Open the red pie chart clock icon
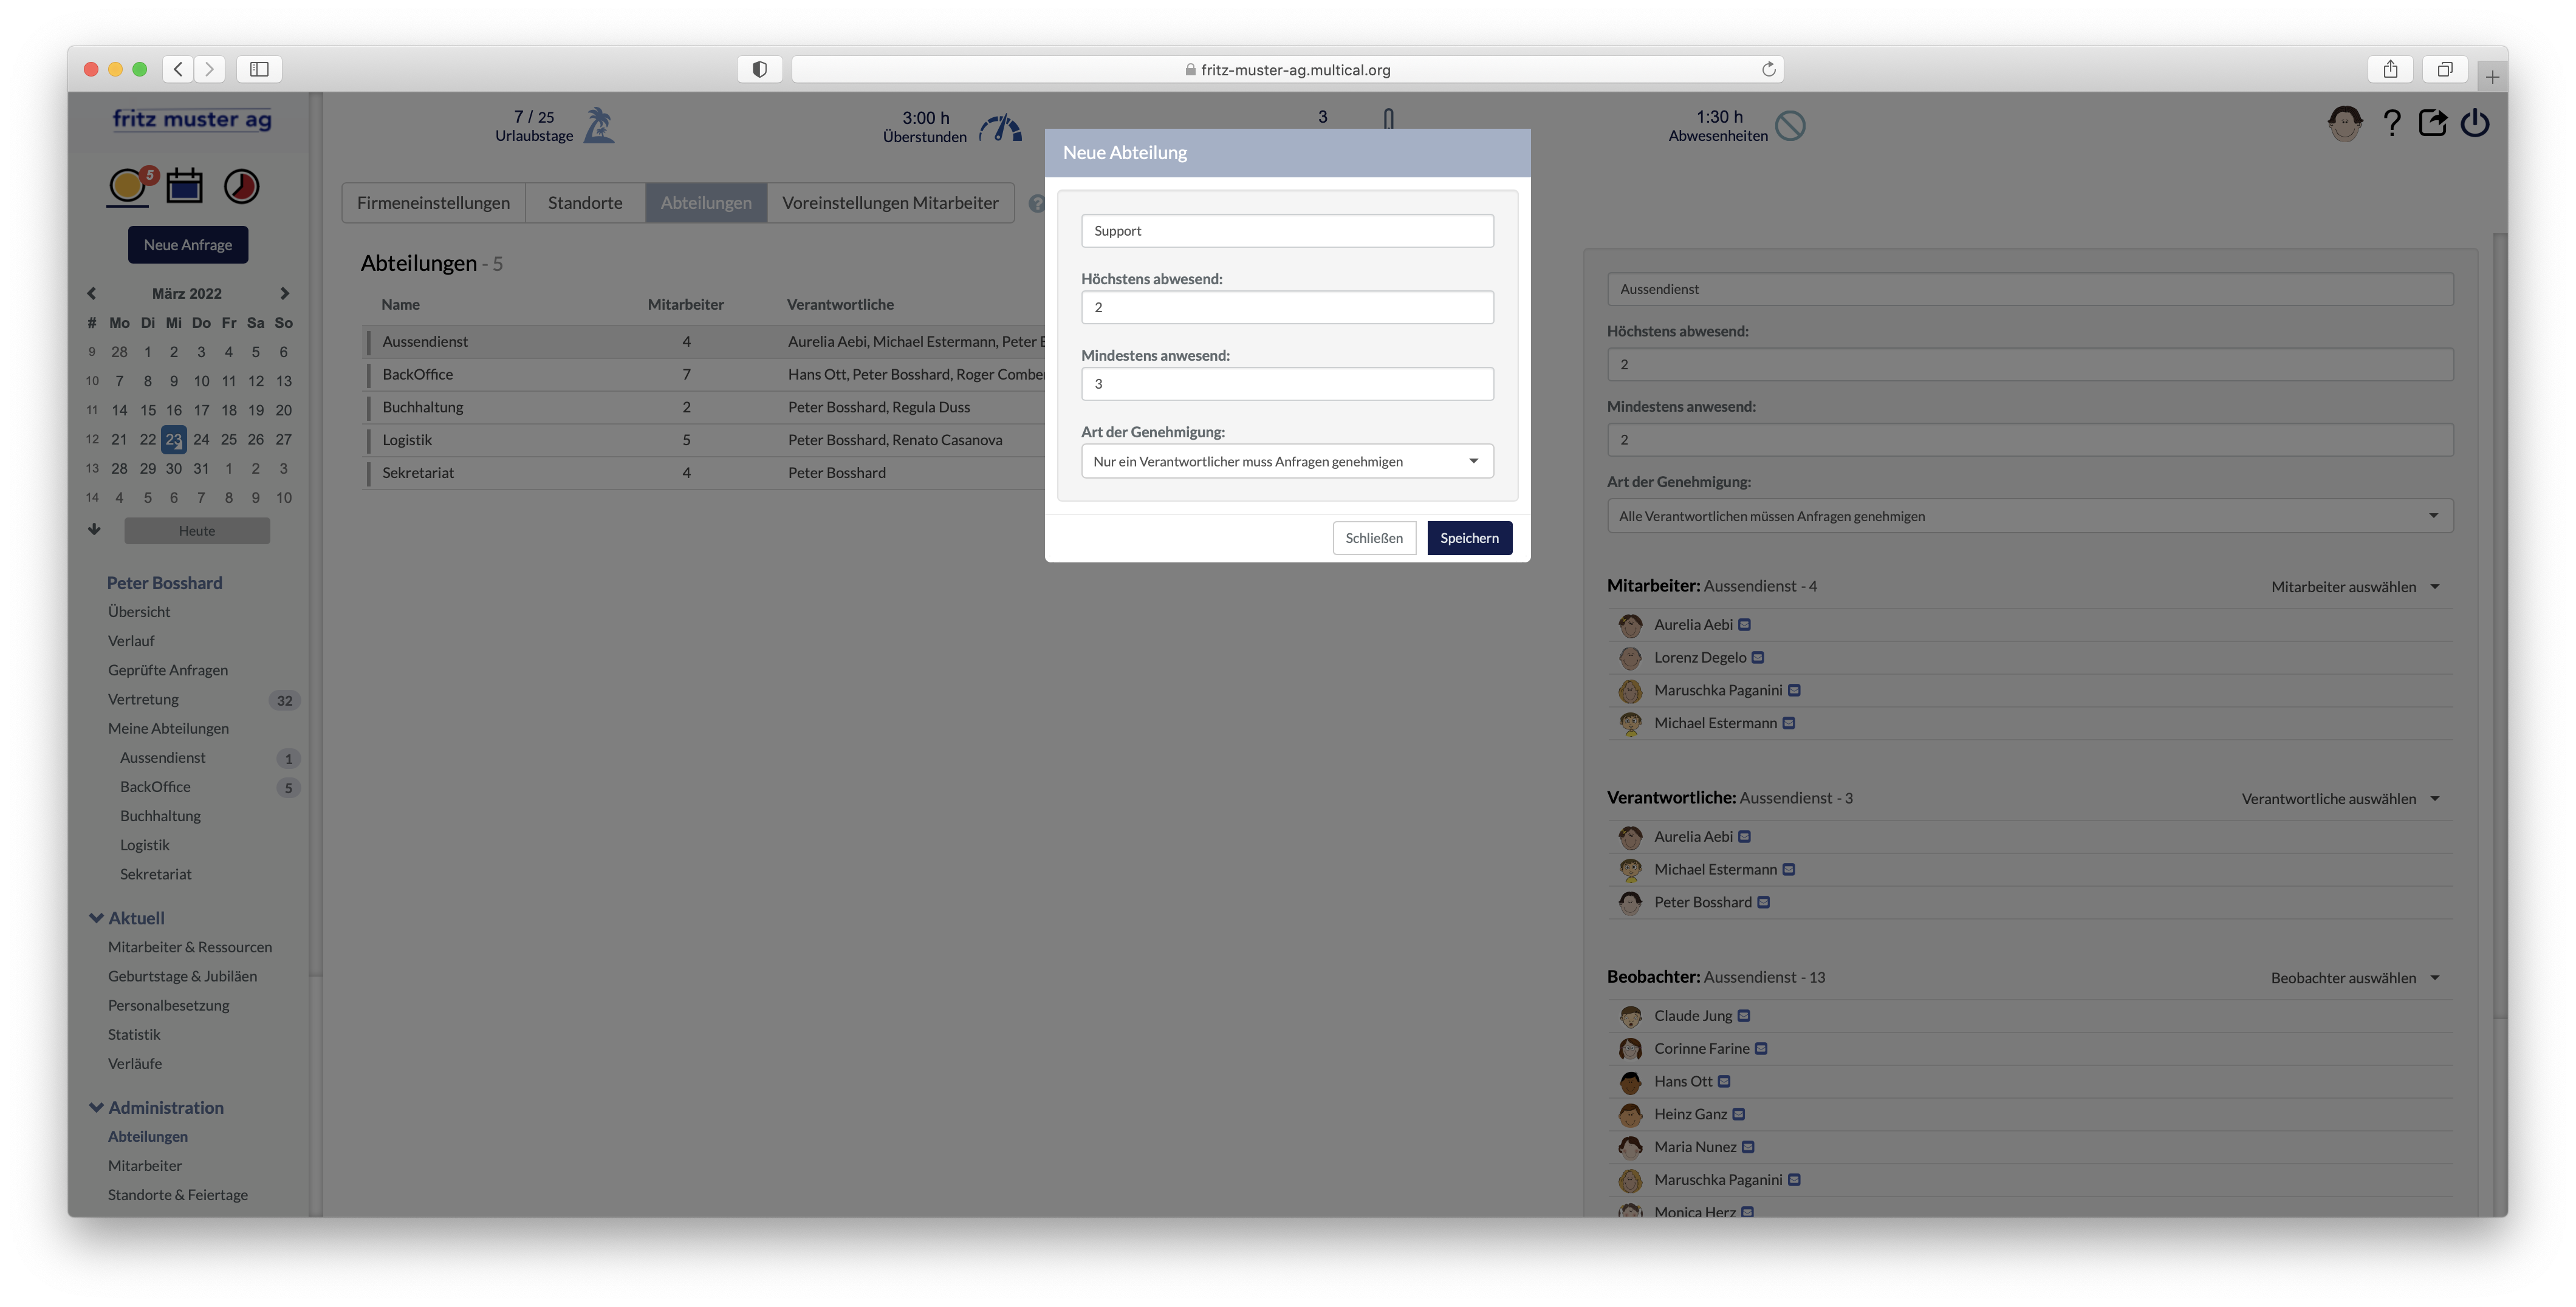2576x1307 pixels. point(241,186)
